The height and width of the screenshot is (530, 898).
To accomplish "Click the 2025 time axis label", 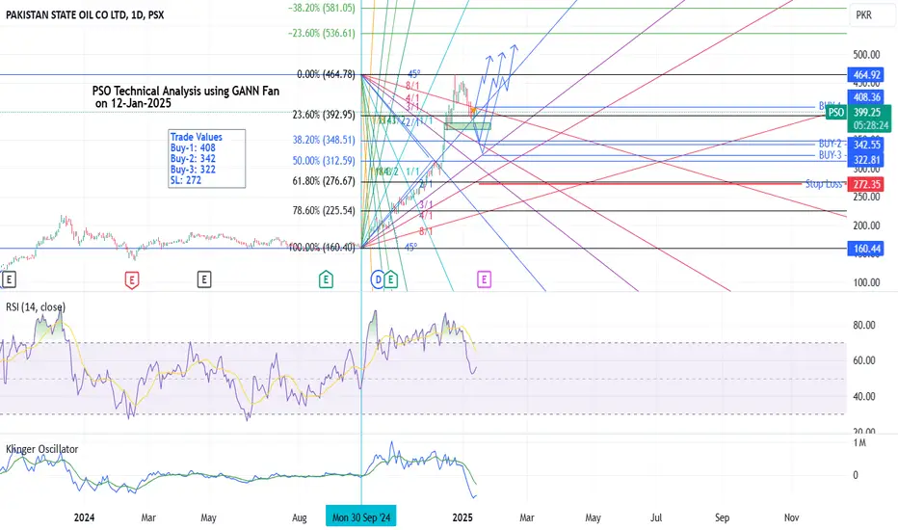I will [462, 517].
